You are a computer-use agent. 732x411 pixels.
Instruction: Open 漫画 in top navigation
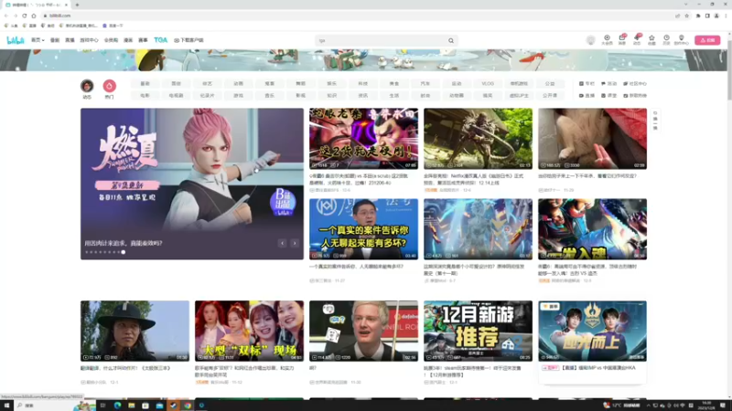[128, 40]
